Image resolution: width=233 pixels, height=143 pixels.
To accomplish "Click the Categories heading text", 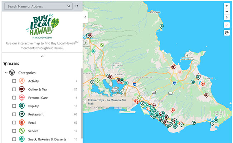I will pyautogui.click(x=27, y=73).
